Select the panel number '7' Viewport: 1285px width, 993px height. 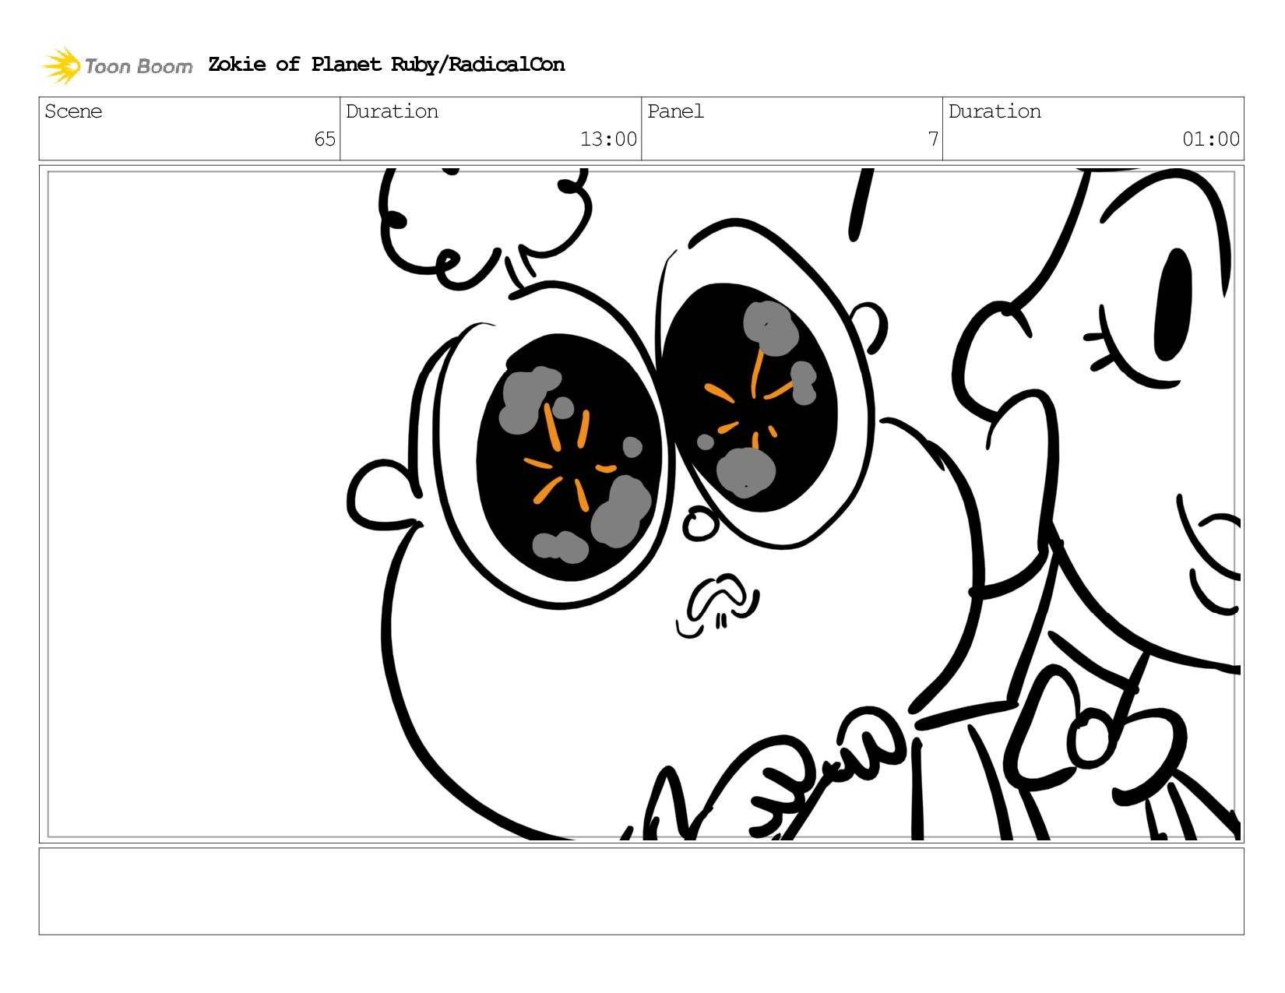(933, 139)
